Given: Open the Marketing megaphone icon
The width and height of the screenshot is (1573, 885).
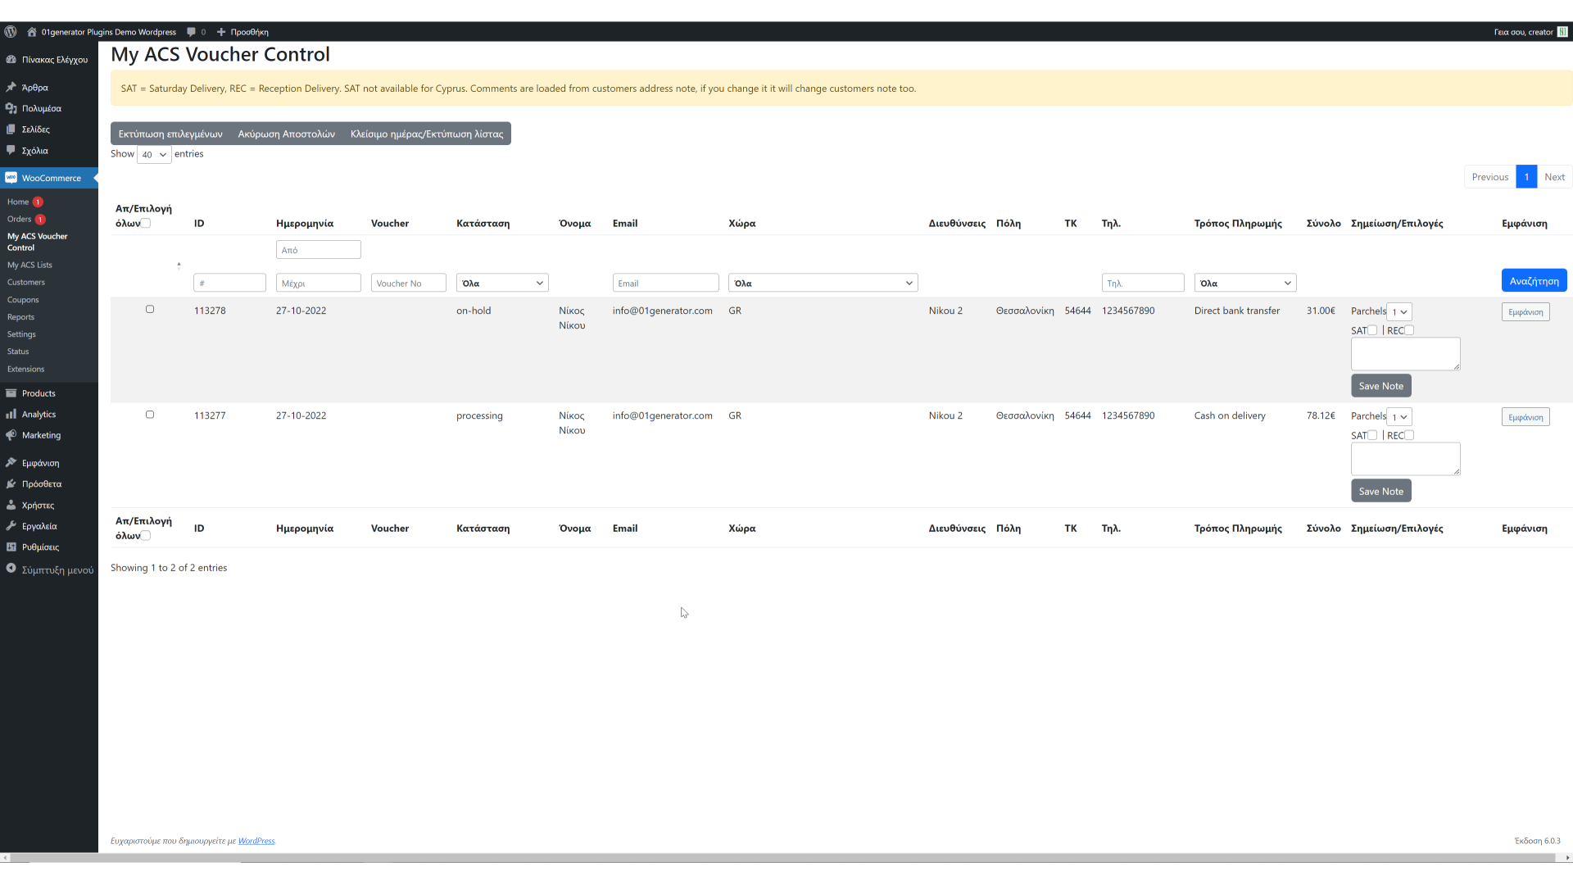Looking at the screenshot, I should click(11, 435).
